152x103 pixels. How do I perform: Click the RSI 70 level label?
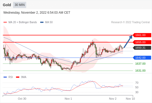tap(137, 83)
